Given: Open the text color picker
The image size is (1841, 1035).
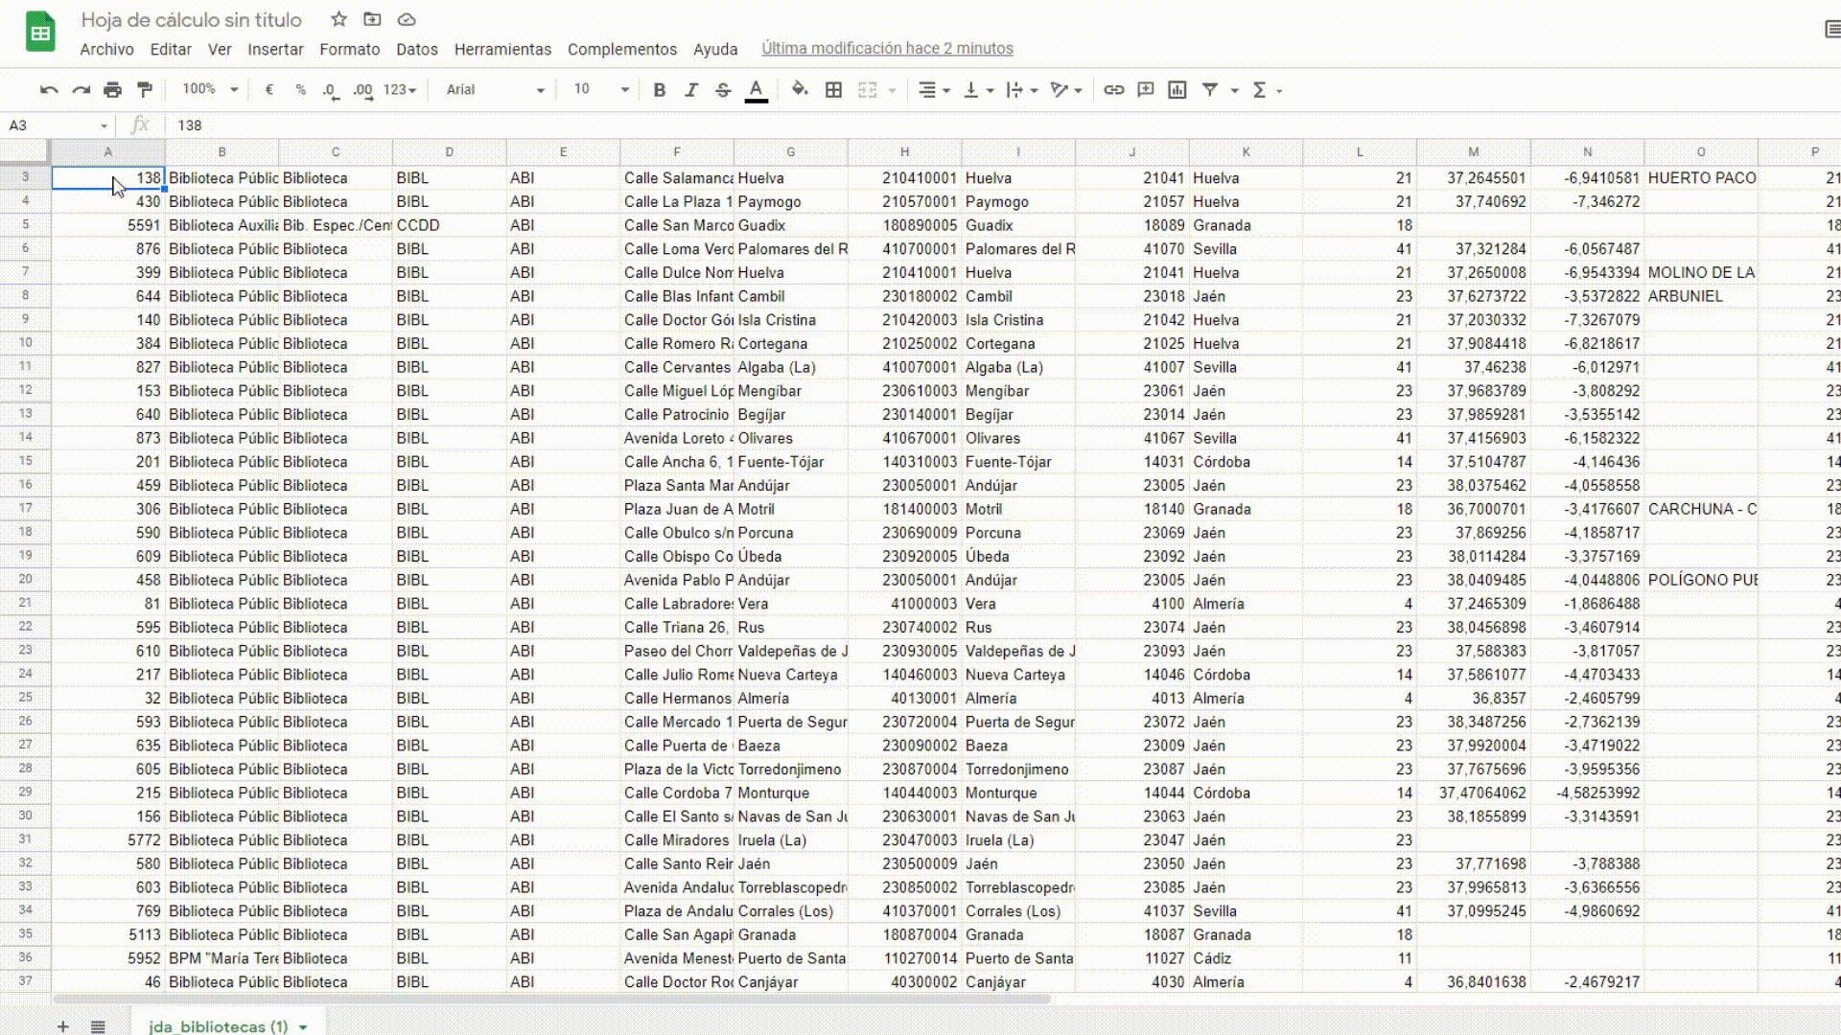Looking at the screenshot, I should click(757, 89).
